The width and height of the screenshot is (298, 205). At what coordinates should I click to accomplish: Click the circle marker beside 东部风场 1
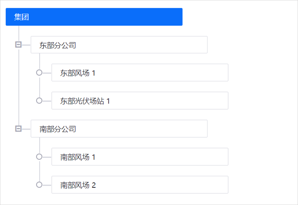[x=39, y=73]
